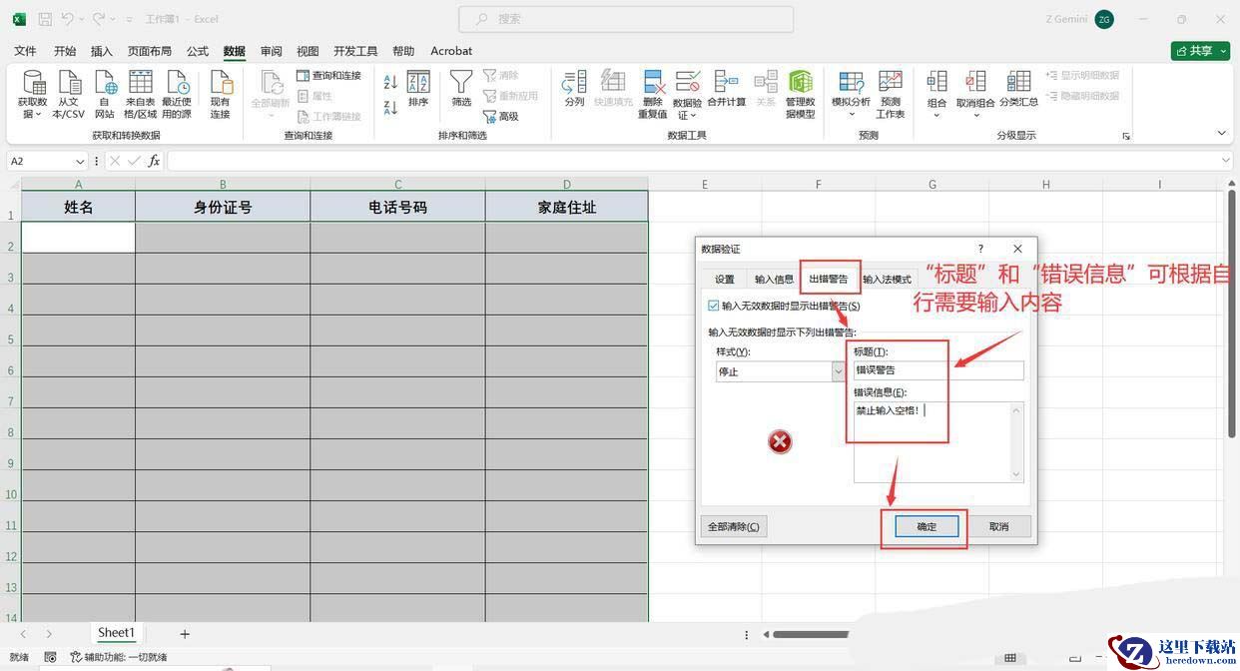1240x671 pixels.
Task: Sort descending with the Z-A icon
Action: click(390, 106)
